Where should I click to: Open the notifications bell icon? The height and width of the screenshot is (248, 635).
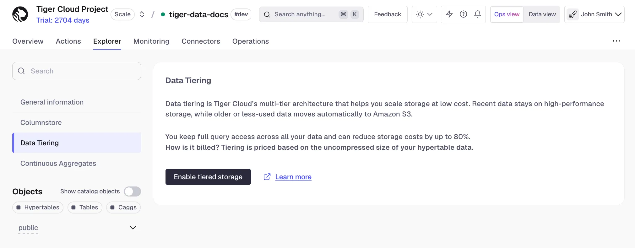[478, 14]
